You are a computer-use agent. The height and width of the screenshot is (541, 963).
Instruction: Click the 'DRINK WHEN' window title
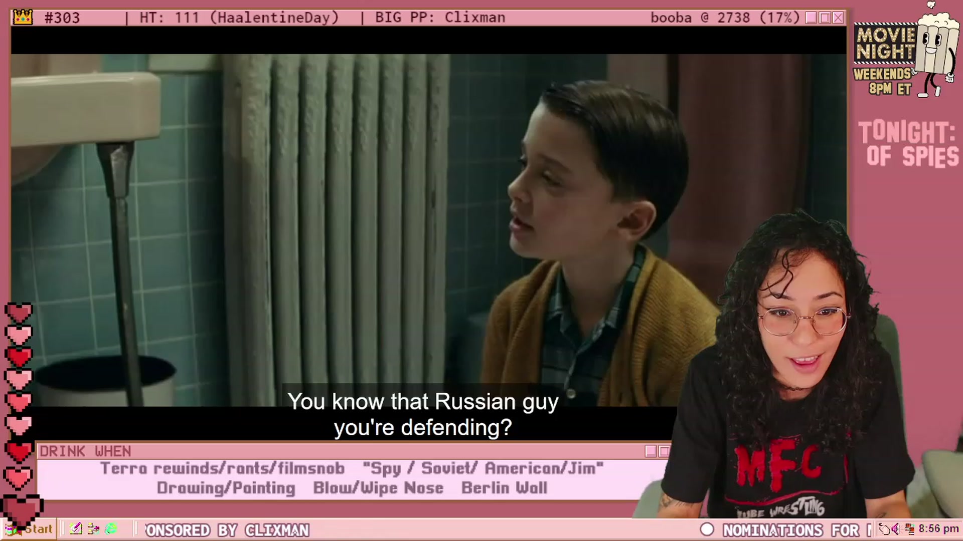85,451
